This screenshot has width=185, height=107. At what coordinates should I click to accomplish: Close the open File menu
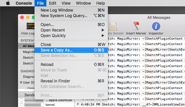click(x=40, y=3)
